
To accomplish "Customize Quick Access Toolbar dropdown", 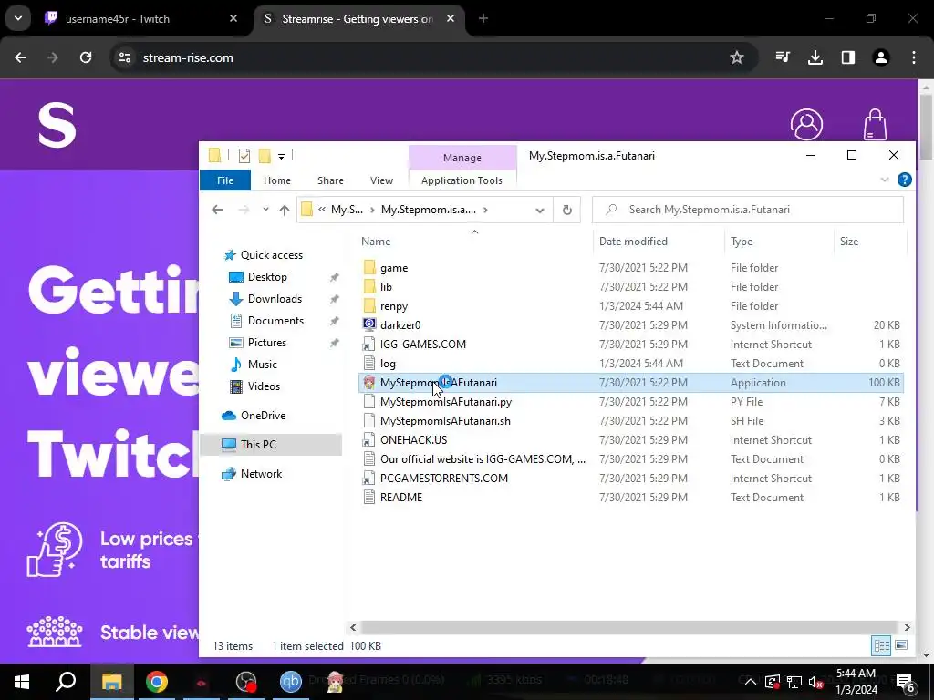I will 281,157.
